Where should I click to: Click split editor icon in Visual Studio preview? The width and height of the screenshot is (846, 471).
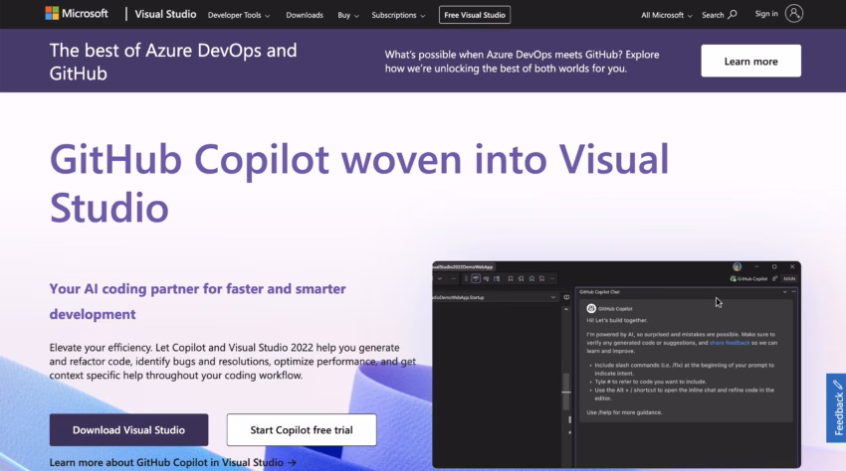pyautogui.click(x=566, y=297)
